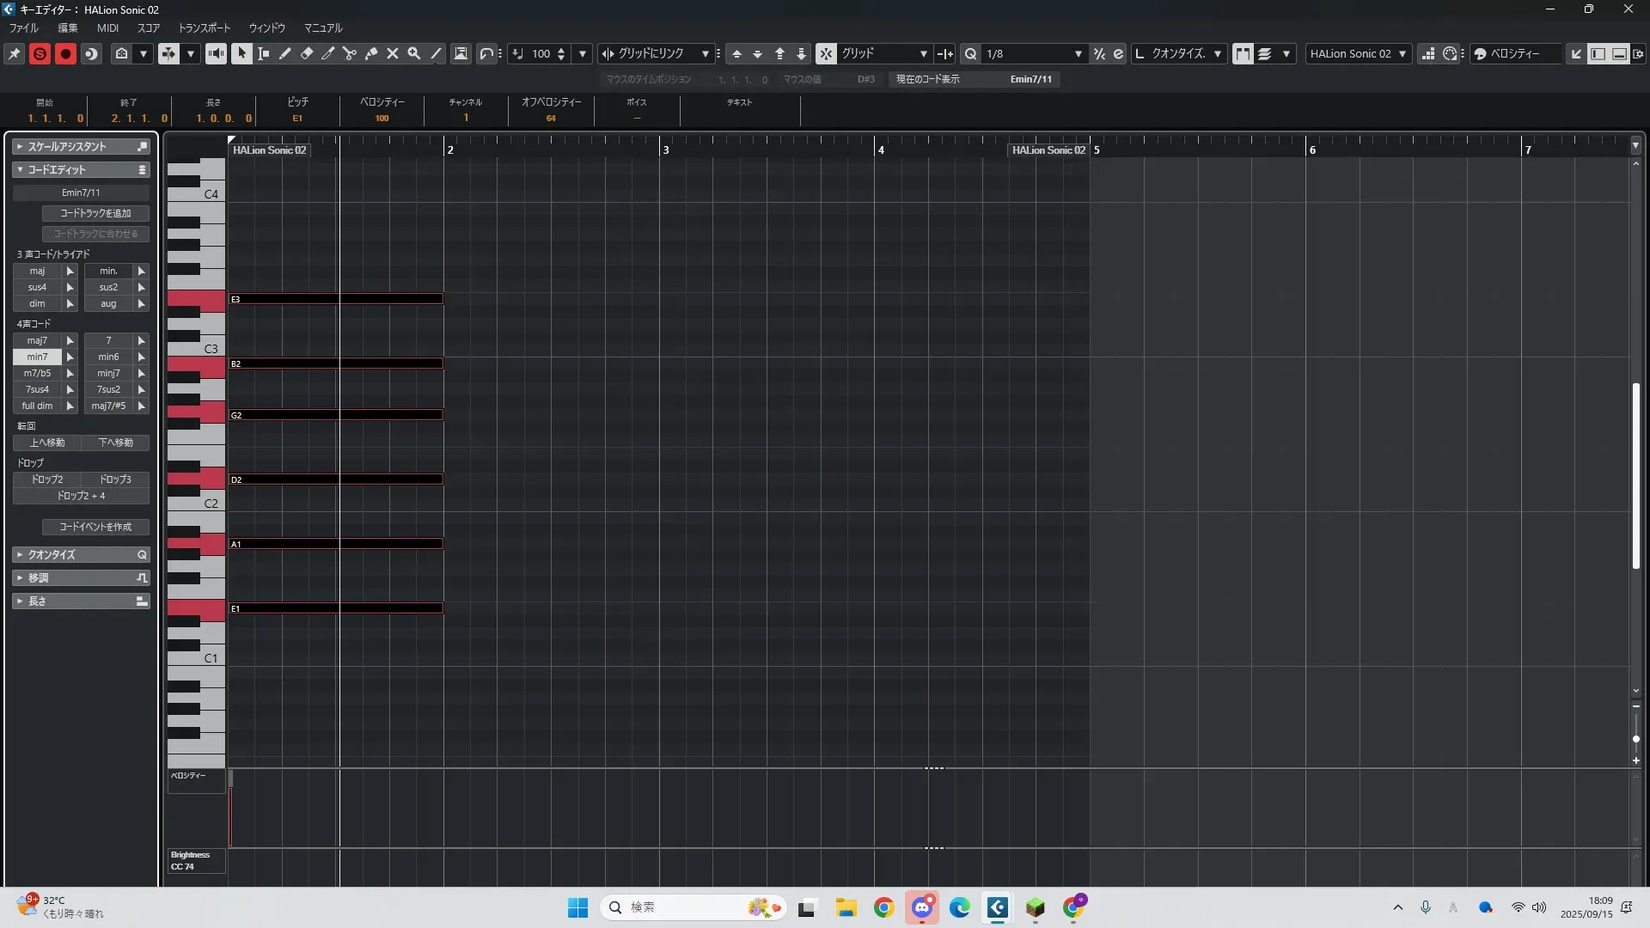Click the コードトラックを追加 button

95,213
